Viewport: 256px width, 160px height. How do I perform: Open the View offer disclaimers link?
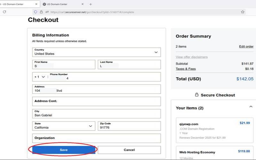[192, 57]
